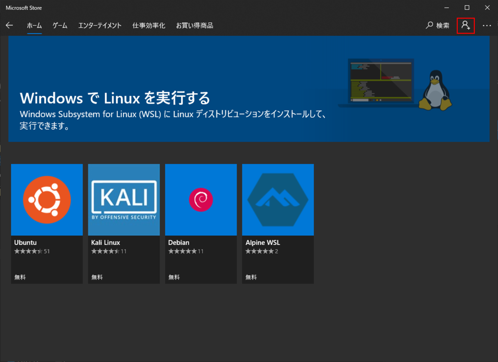The image size is (498, 362).
Task: Click 無料 price under Debian
Action: point(174,277)
